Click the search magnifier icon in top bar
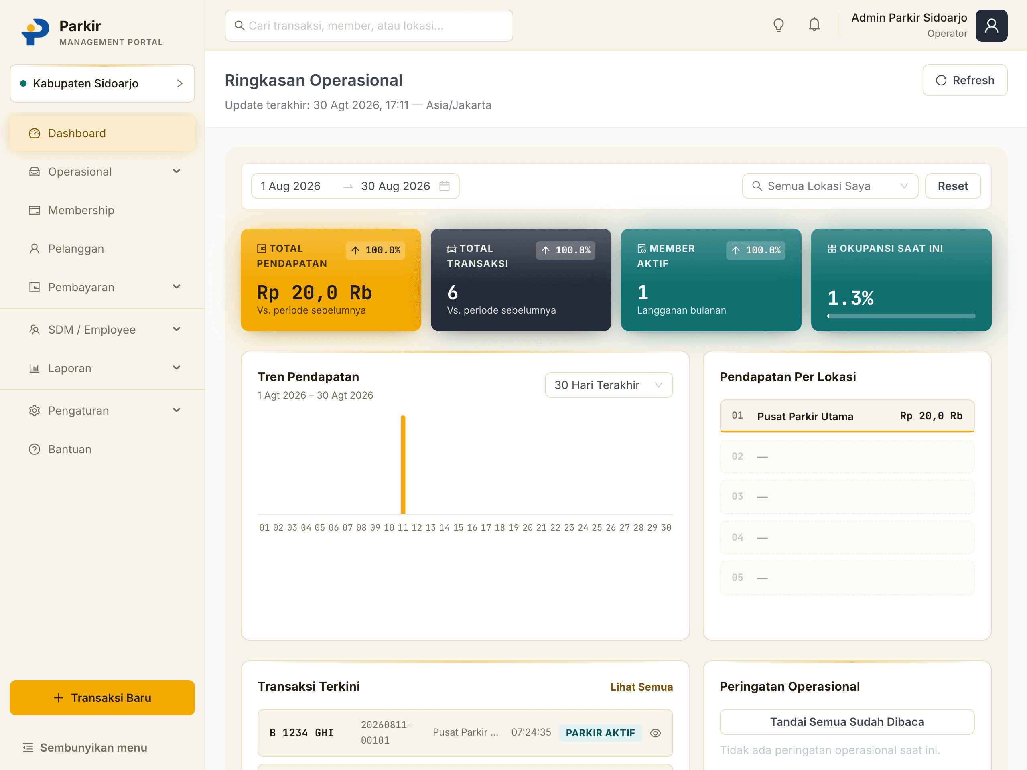 (239, 26)
